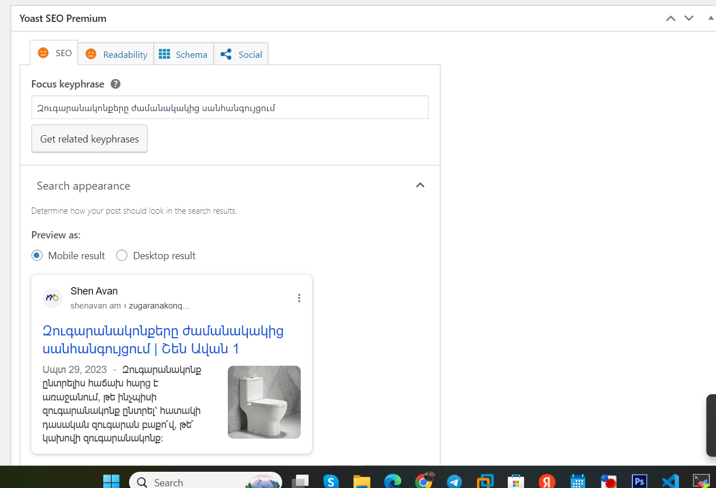The image size is (716, 488).
Task: Collapse the Search appearance section
Action: (x=420, y=185)
